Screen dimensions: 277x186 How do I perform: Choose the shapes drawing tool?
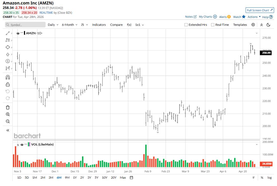(8, 47)
